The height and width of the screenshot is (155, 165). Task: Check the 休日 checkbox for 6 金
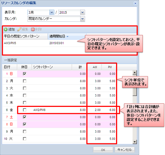click(25, 110)
